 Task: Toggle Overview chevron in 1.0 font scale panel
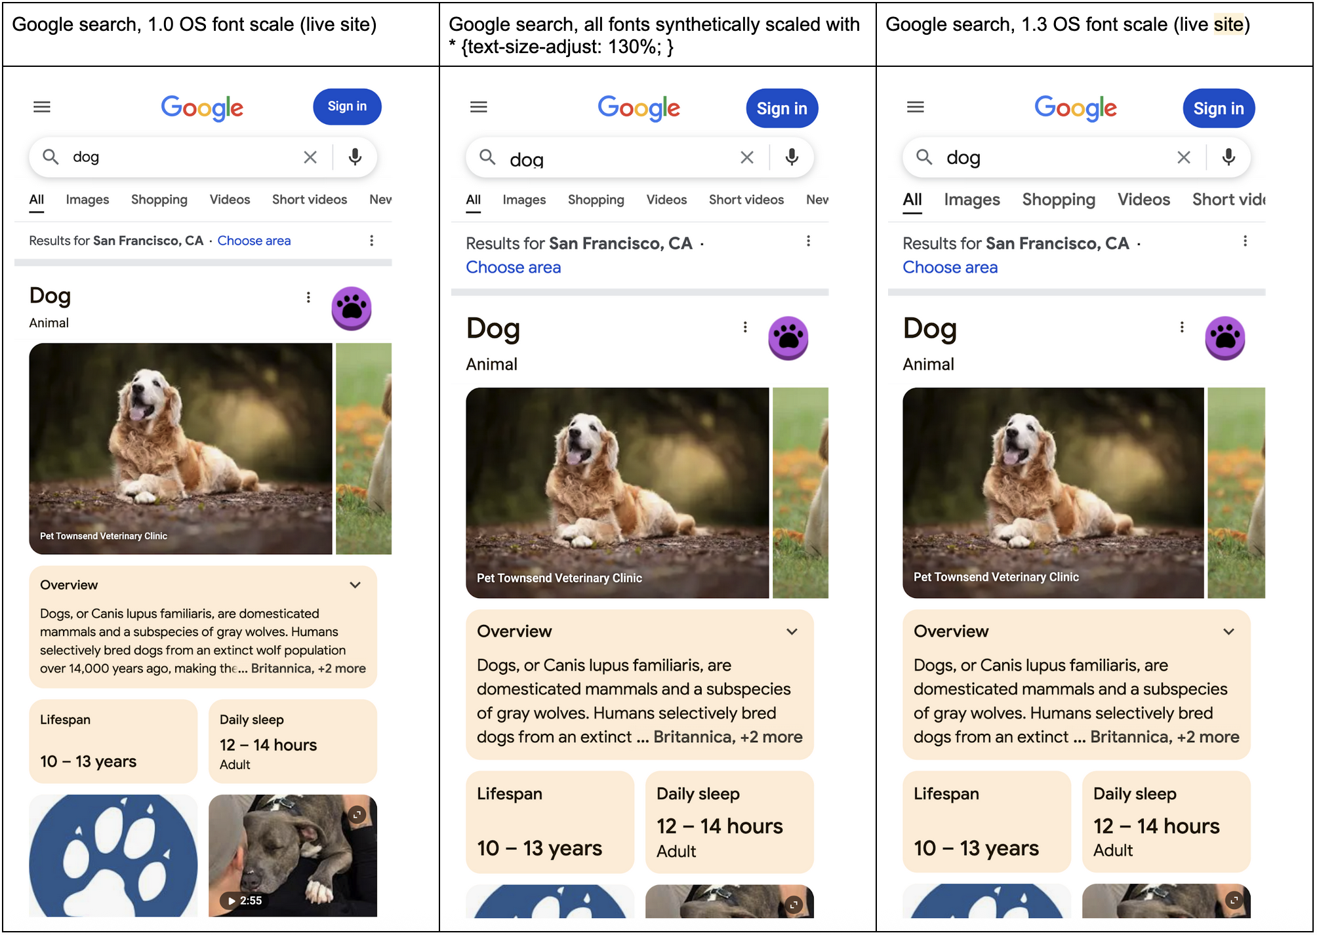click(x=355, y=585)
